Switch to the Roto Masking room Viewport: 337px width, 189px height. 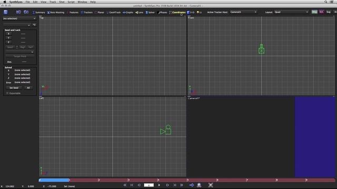tap(56, 13)
